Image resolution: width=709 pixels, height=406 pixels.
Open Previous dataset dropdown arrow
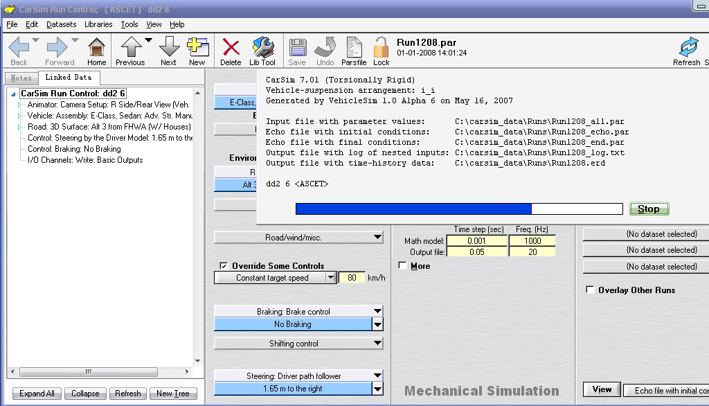(x=148, y=40)
